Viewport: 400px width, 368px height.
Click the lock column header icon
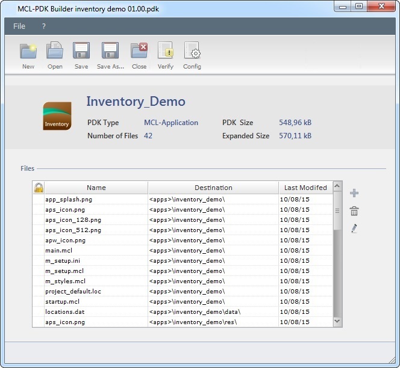click(x=39, y=188)
